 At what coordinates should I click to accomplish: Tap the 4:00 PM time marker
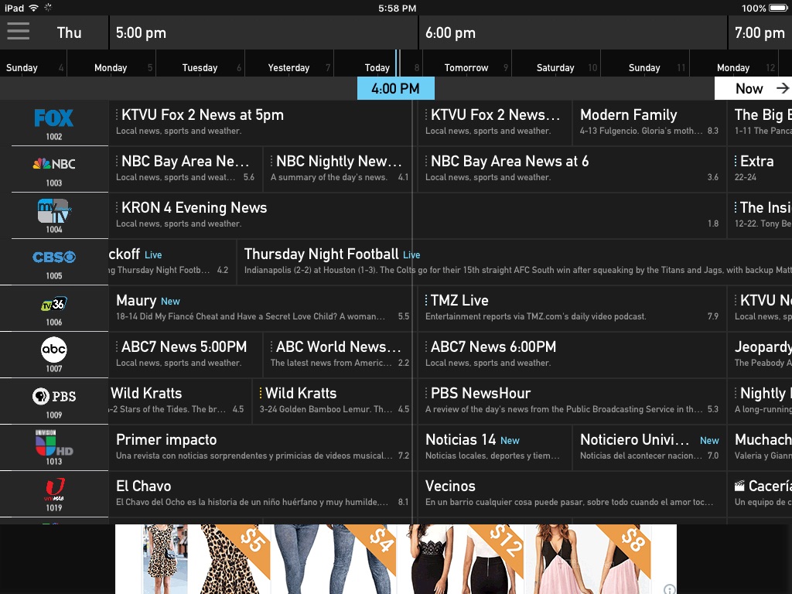click(395, 88)
